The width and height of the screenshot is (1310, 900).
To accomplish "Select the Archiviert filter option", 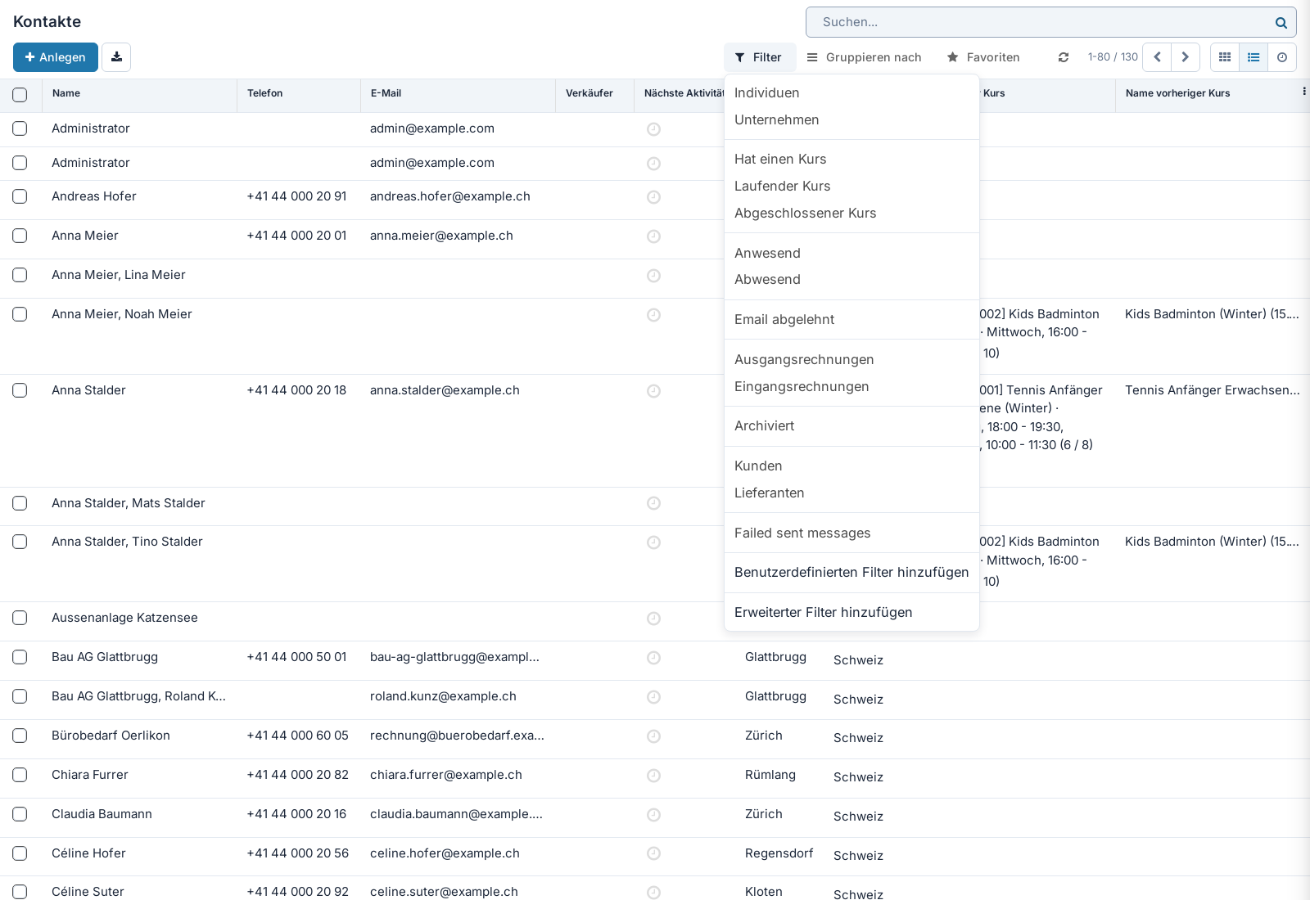I will click(x=851, y=426).
